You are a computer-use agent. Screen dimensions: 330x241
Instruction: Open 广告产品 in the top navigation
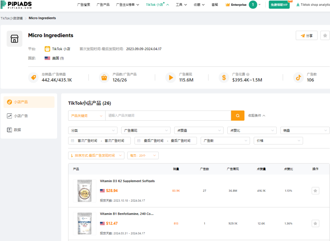pos(103,5)
